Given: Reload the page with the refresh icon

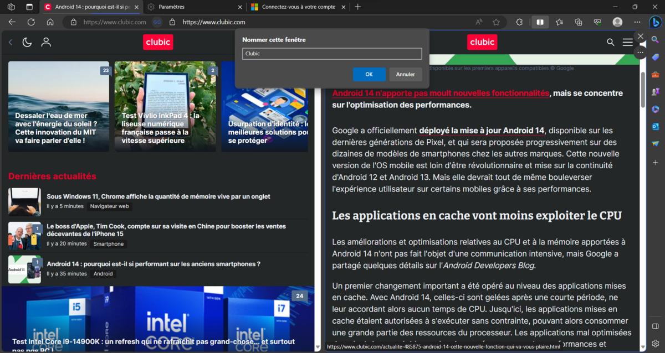Looking at the screenshot, I should click(x=31, y=22).
